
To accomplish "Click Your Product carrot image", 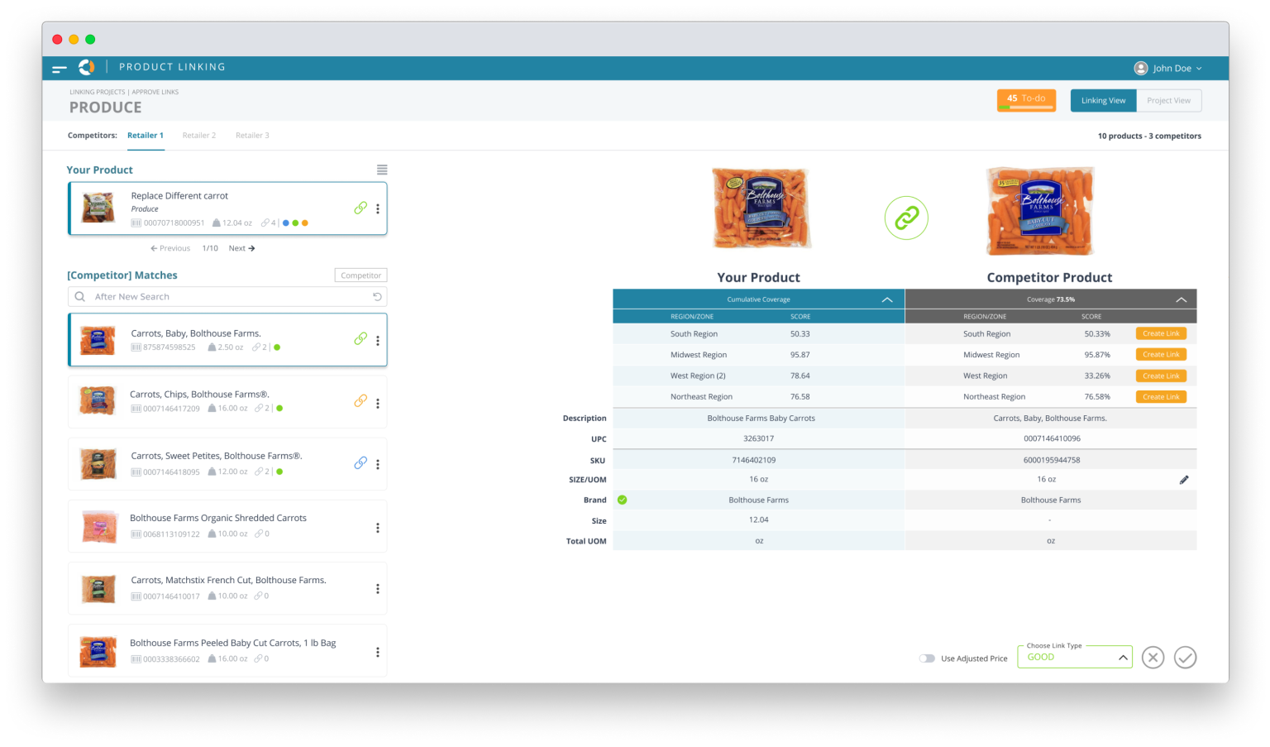I will click(762, 208).
